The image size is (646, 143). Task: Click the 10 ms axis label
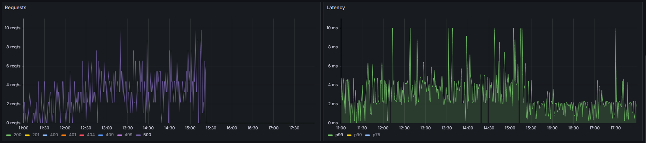tap(332, 28)
